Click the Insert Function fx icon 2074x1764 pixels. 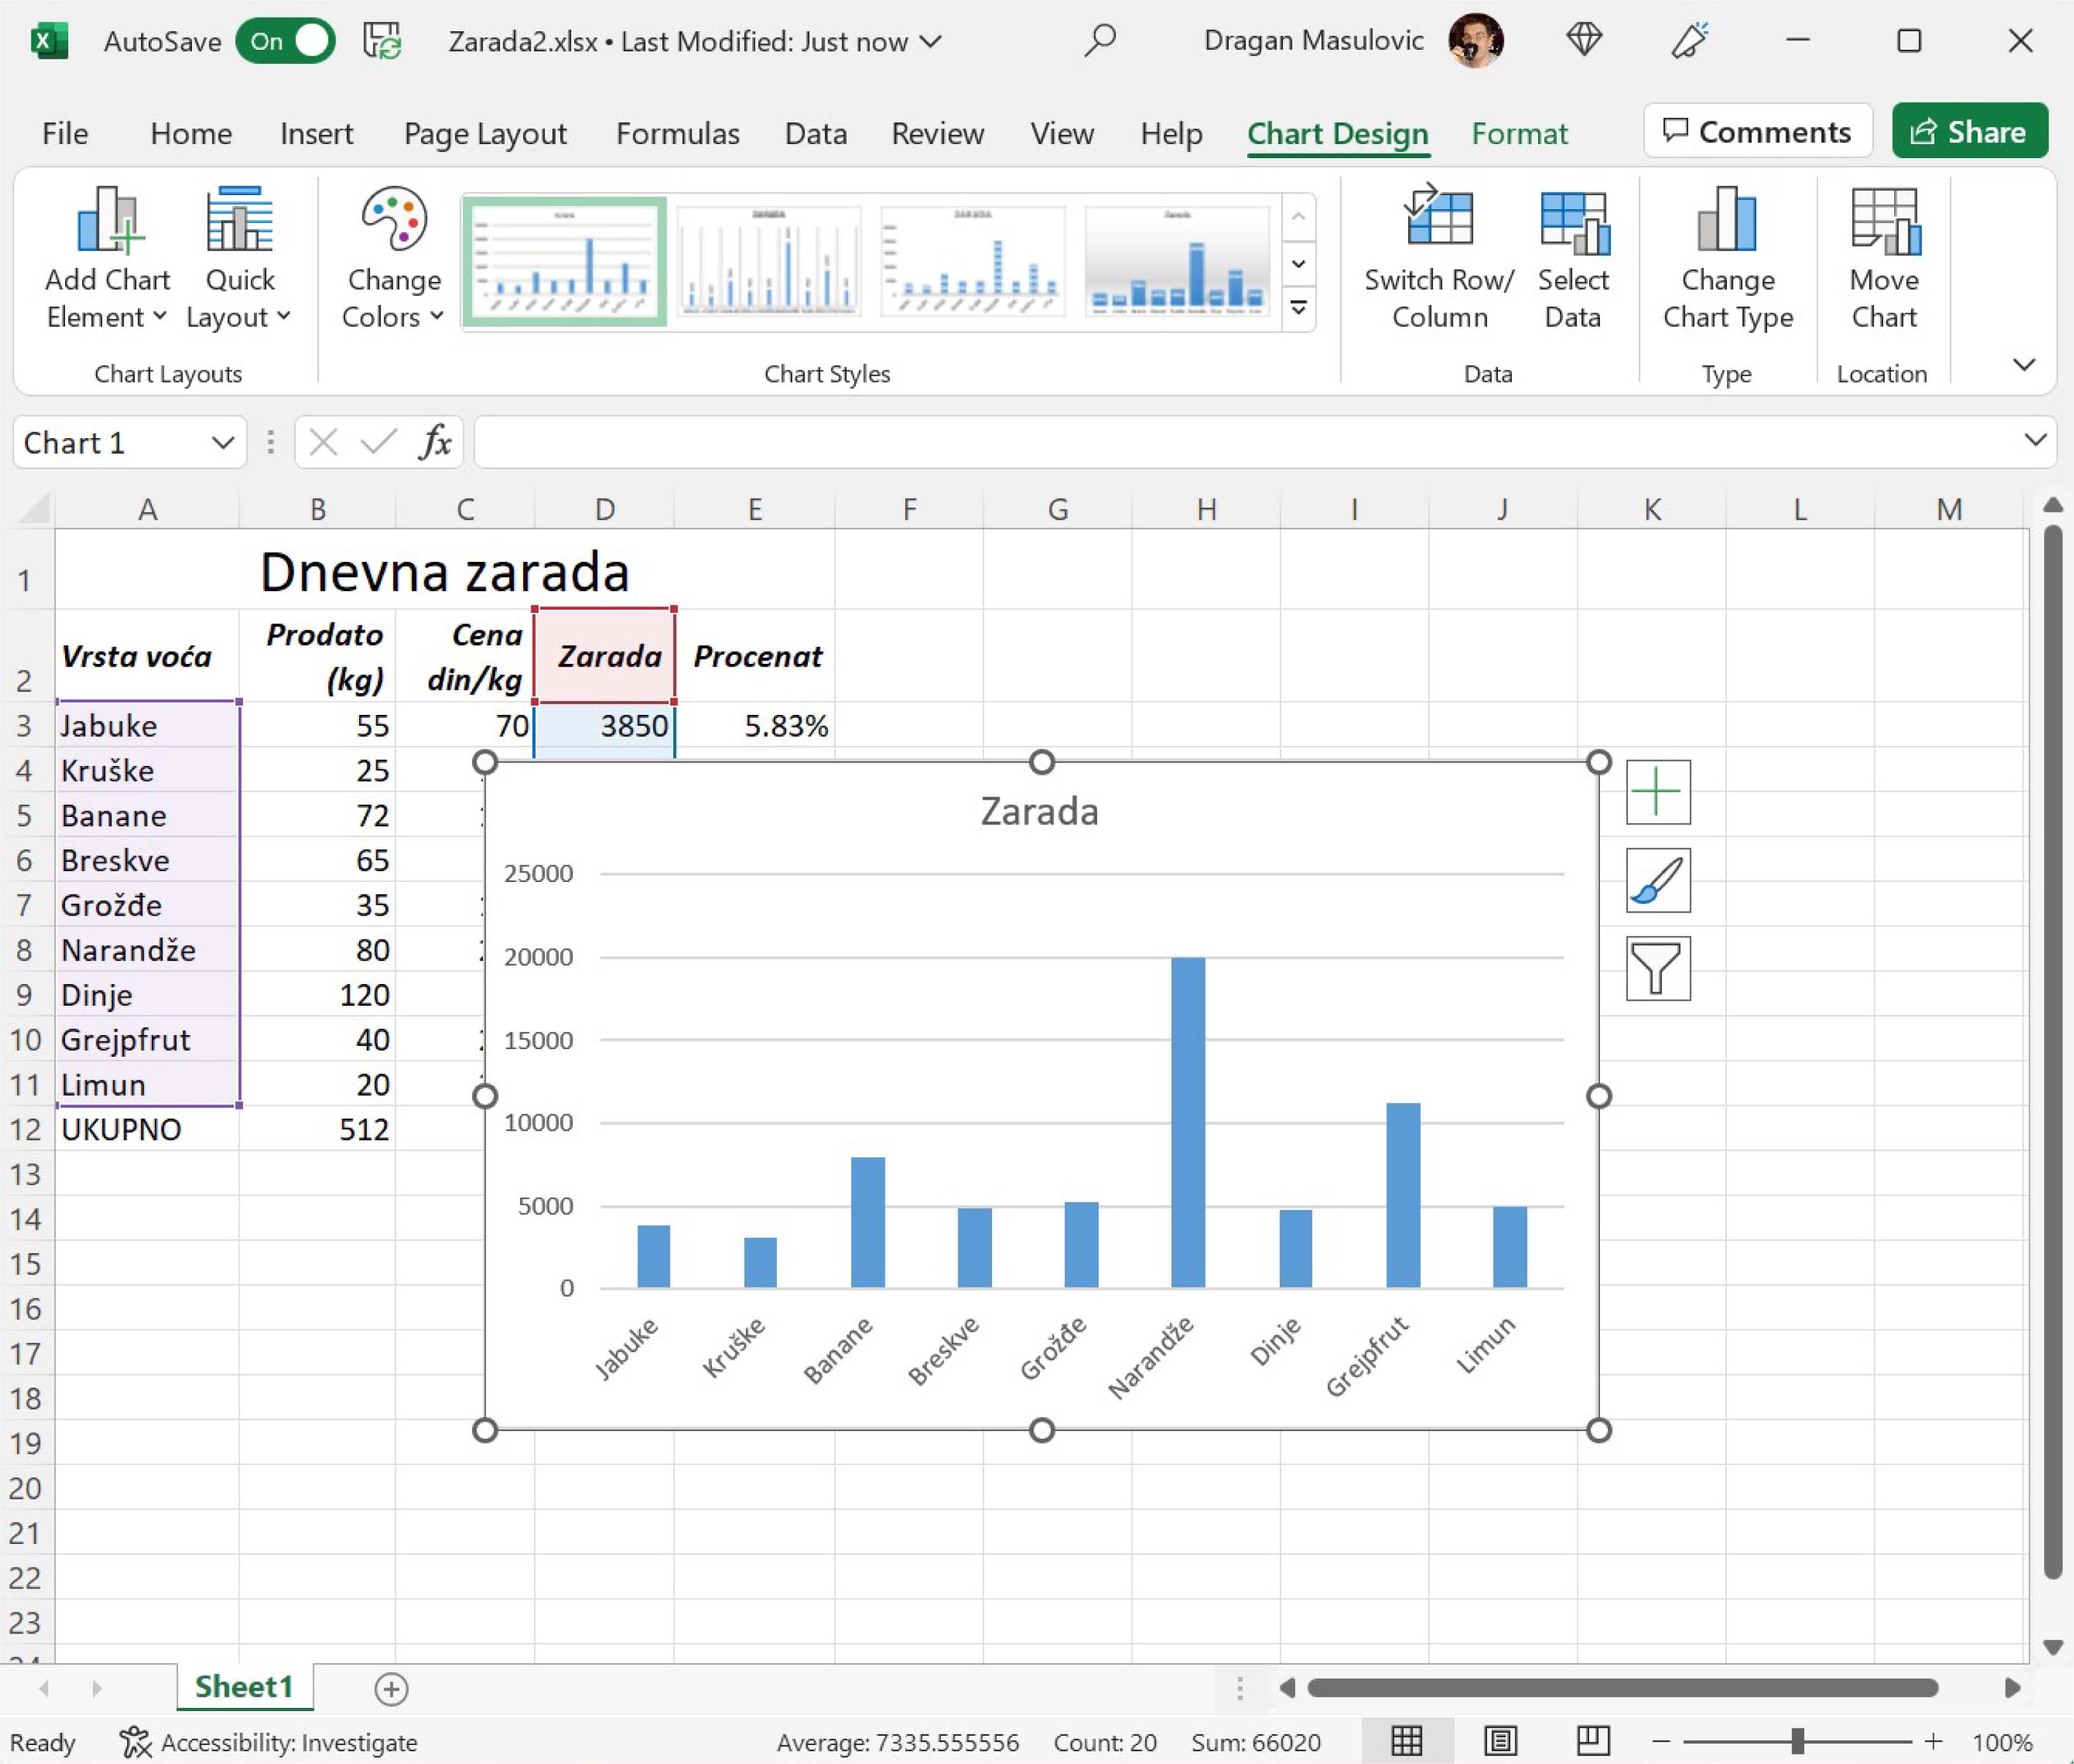coord(434,442)
